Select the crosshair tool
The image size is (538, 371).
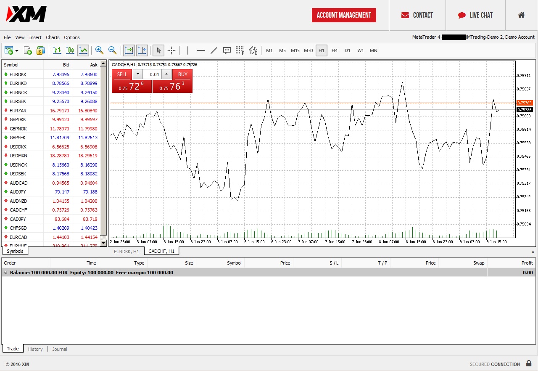click(x=171, y=50)
